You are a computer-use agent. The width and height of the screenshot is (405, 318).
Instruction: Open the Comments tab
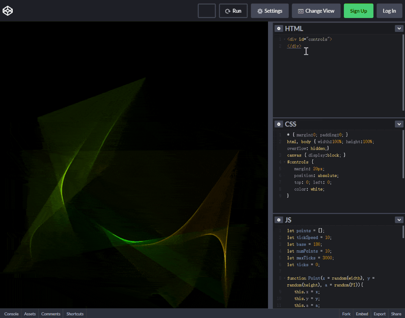[51, 314]
